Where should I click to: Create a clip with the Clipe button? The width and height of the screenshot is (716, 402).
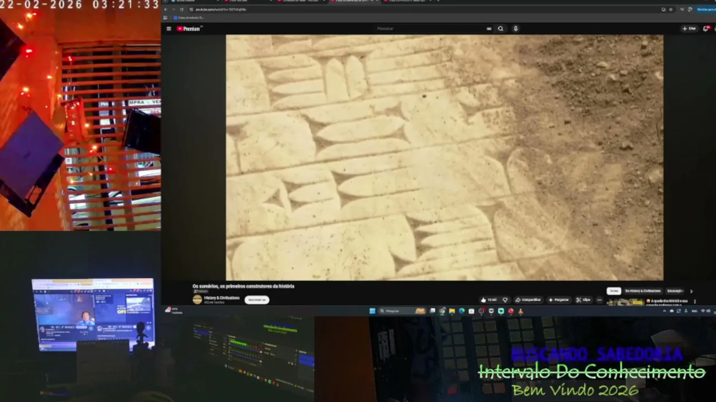583,300
